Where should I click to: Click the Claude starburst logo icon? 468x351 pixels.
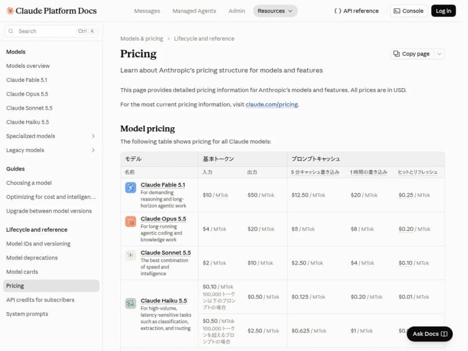(10, 11)
